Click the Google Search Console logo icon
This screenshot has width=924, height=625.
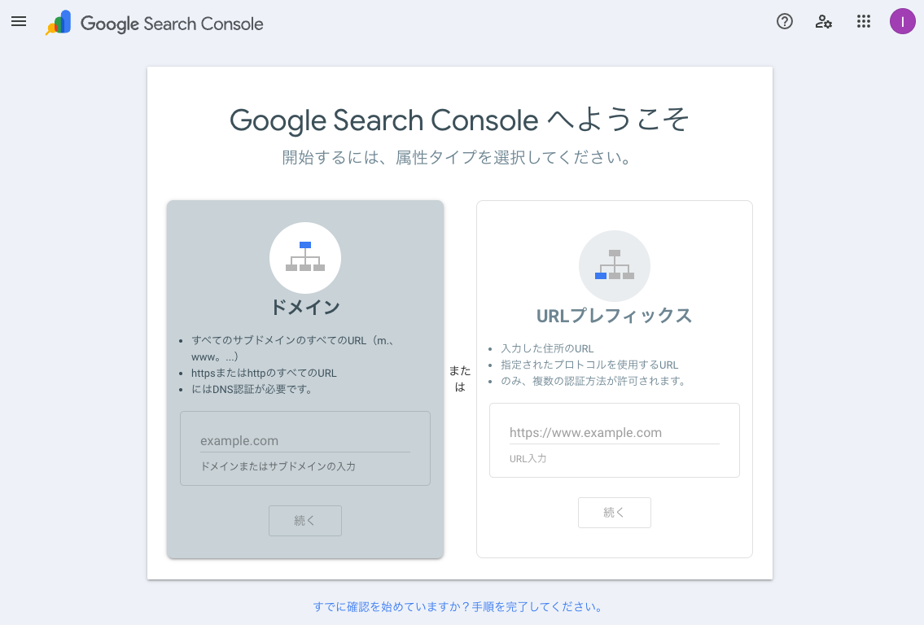[x=59, y=23]
